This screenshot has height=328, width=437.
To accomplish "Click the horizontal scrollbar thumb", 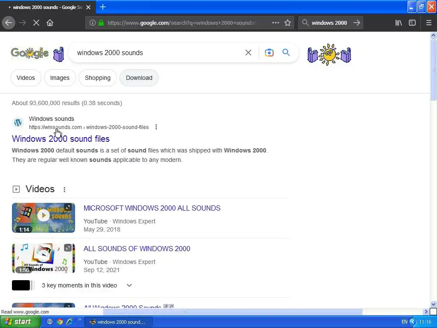I will pos(233,311).
